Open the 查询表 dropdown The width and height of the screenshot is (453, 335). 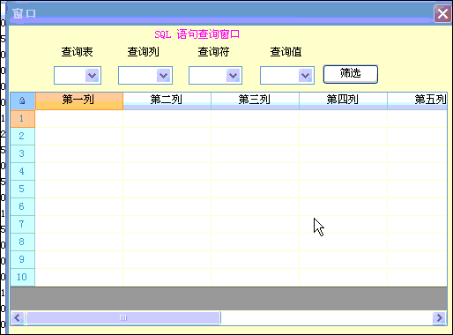[93, 76]
